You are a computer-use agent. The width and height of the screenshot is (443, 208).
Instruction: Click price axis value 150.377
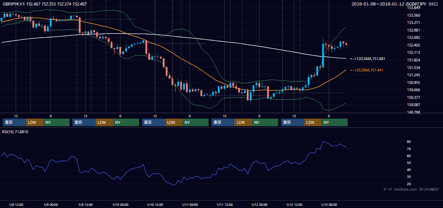pos(414,97)
